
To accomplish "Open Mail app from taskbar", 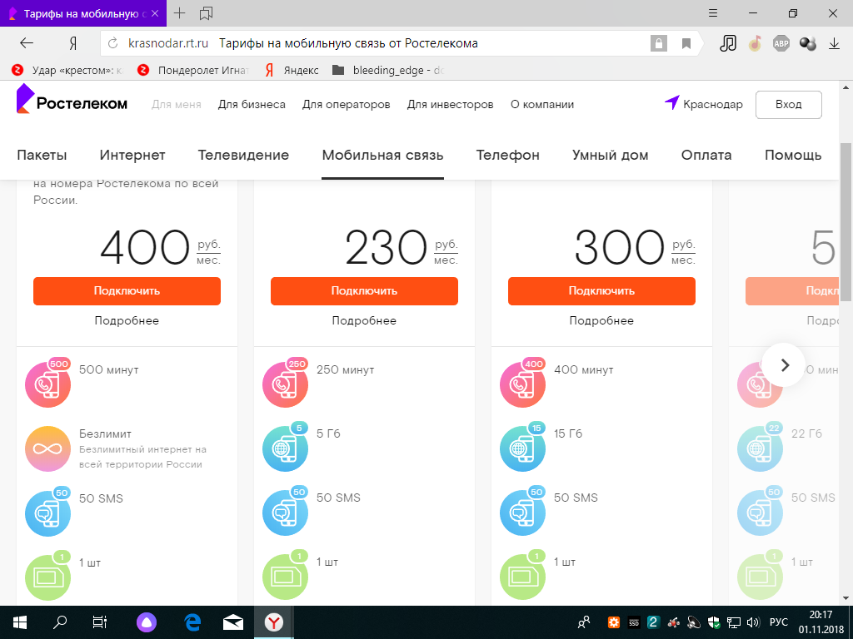I will 233,622.
